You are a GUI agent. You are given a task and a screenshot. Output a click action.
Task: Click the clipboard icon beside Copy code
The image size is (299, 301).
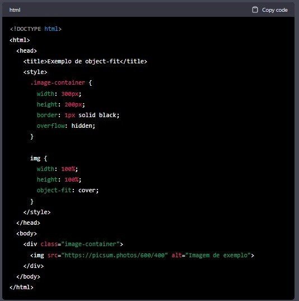(x=255, y=10)
